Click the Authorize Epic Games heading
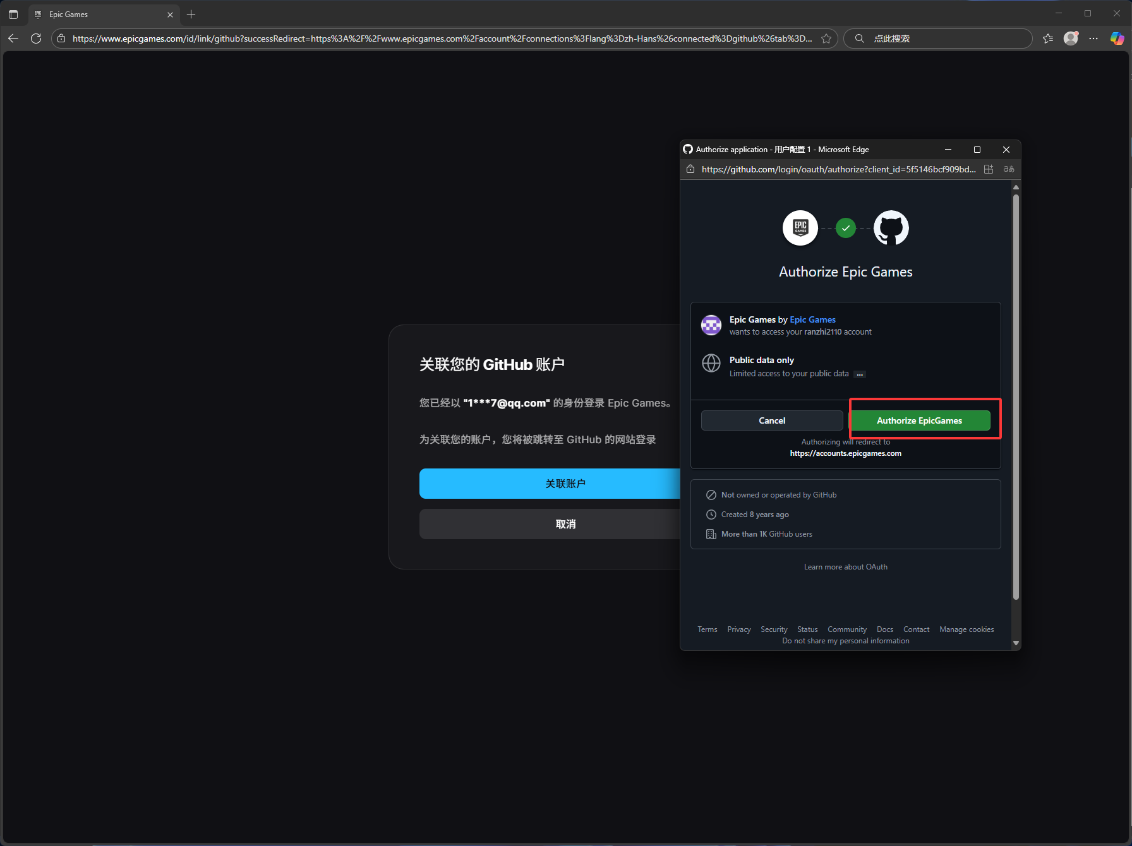1132x846 pixels. [846, 271]
